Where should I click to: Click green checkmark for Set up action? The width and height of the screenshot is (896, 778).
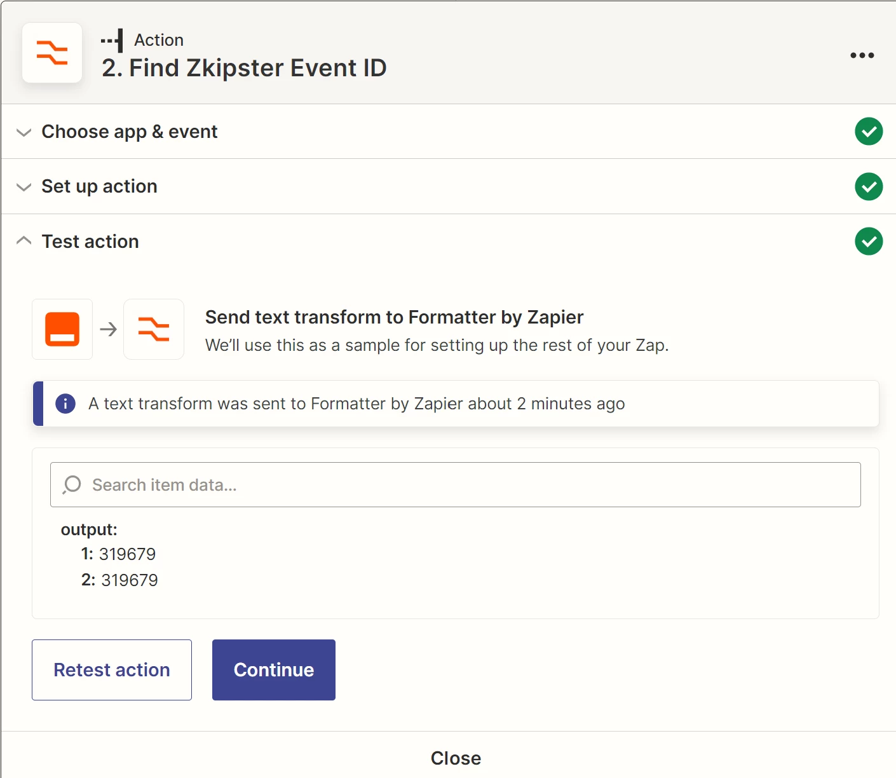pos(869,187)
